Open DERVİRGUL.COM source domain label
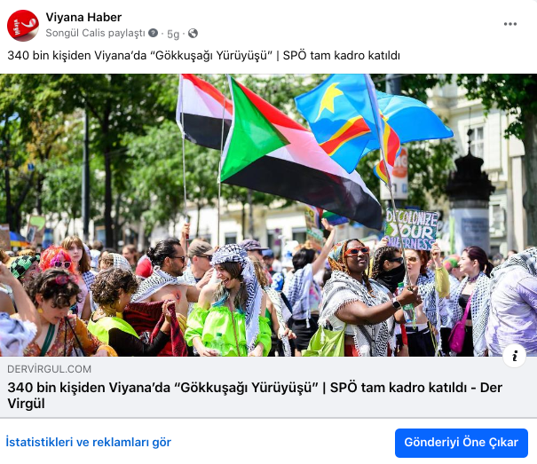 (49, 369)
